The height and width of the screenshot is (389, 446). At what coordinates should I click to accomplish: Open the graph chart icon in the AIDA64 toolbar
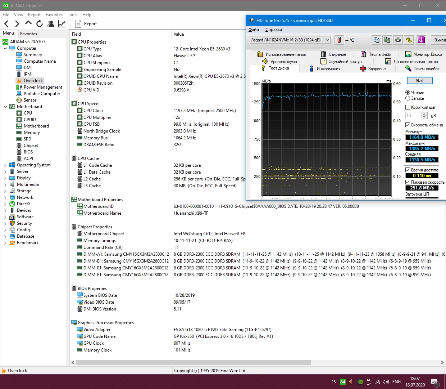(x=62, y=24)
